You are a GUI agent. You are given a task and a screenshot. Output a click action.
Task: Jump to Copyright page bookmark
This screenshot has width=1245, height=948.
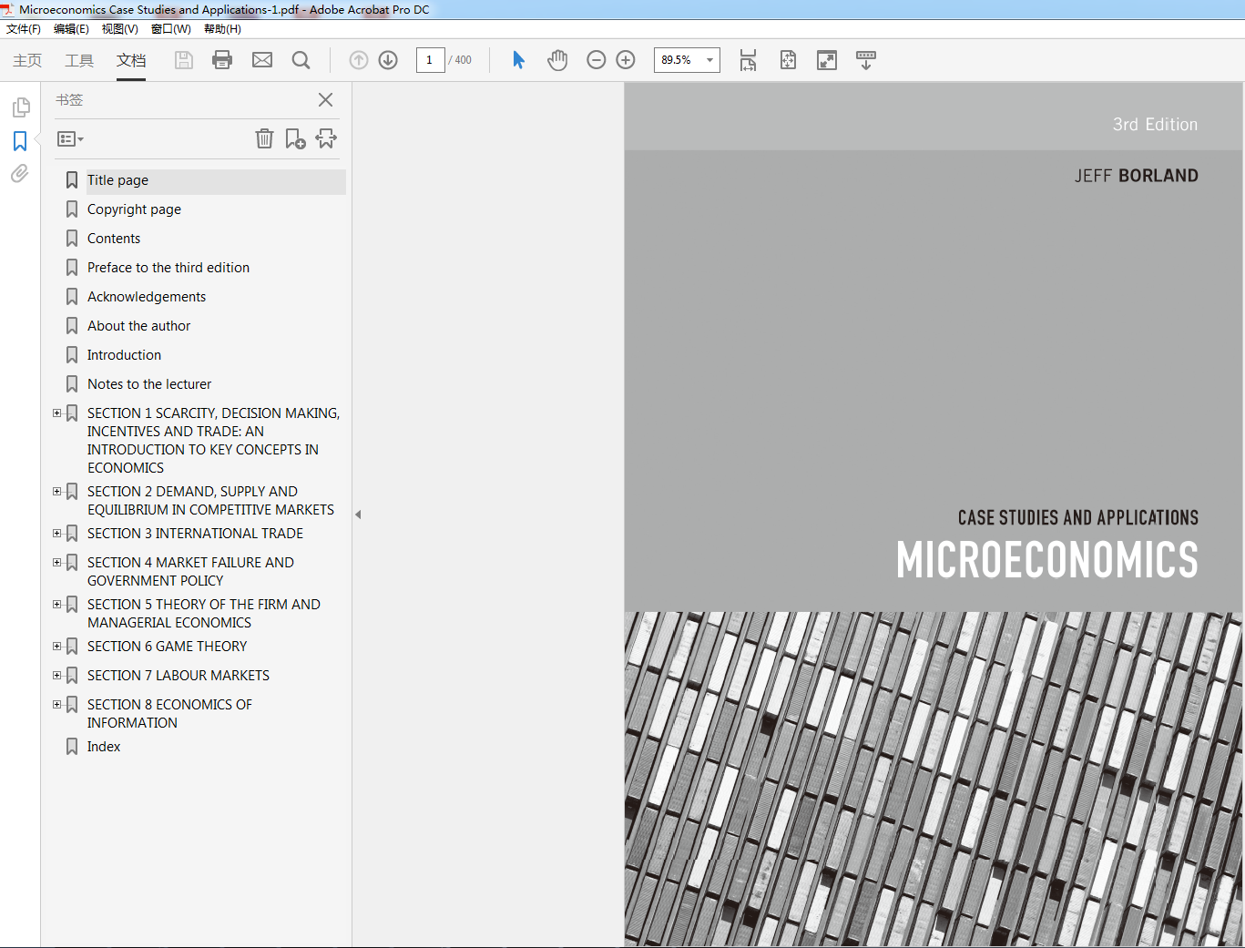pos(134,209)
